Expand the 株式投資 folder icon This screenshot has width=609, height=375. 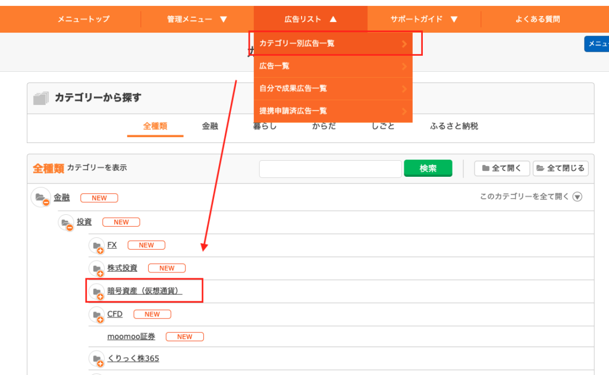tap(96, 269)
